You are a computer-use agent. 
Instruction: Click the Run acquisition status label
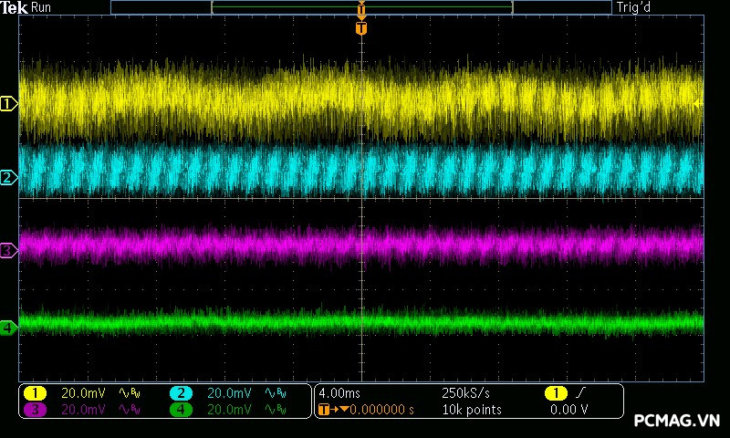point(42,7)
